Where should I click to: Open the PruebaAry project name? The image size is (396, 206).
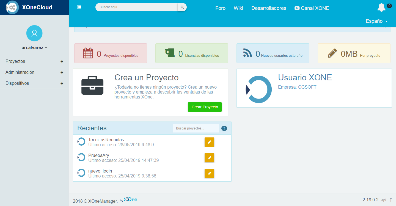pyautogui.click(x=99, y=156)
